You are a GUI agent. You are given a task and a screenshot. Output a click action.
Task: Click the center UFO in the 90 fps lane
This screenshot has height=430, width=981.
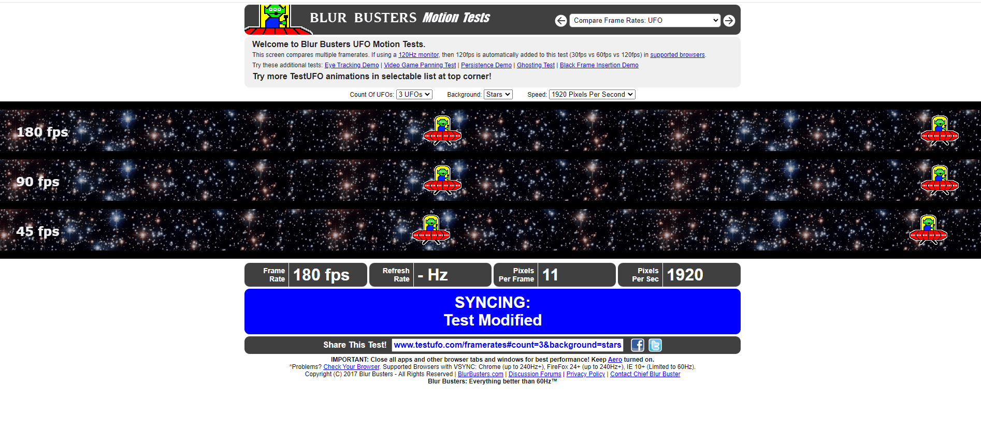(442, 180)
